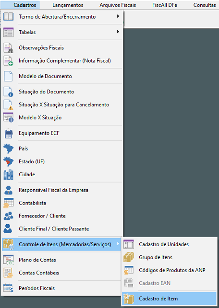The width and height of the screenshot is (219, 308).
Task: Click the Responsável Fiscal person icon
Action: tap(8, 190)
